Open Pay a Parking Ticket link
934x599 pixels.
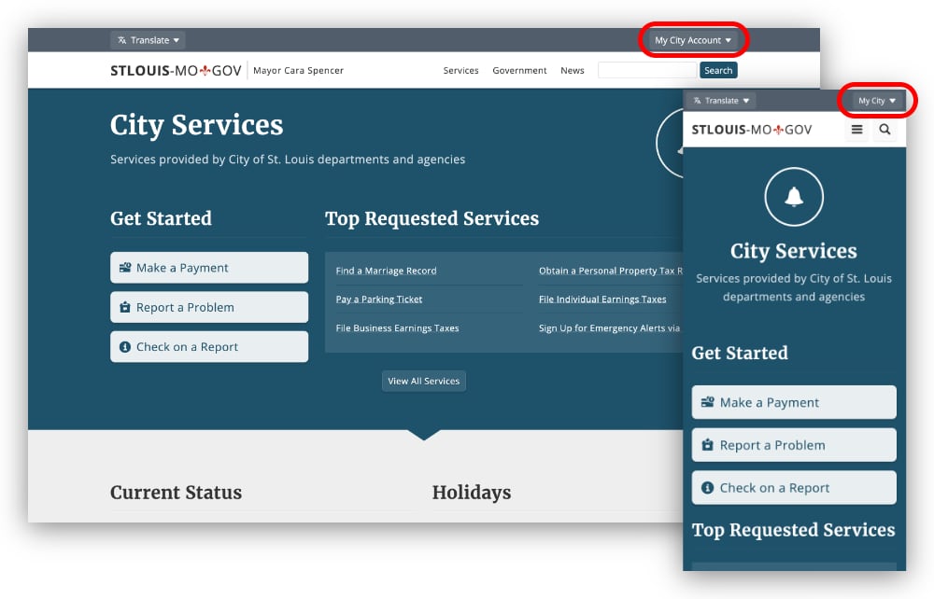379,299
